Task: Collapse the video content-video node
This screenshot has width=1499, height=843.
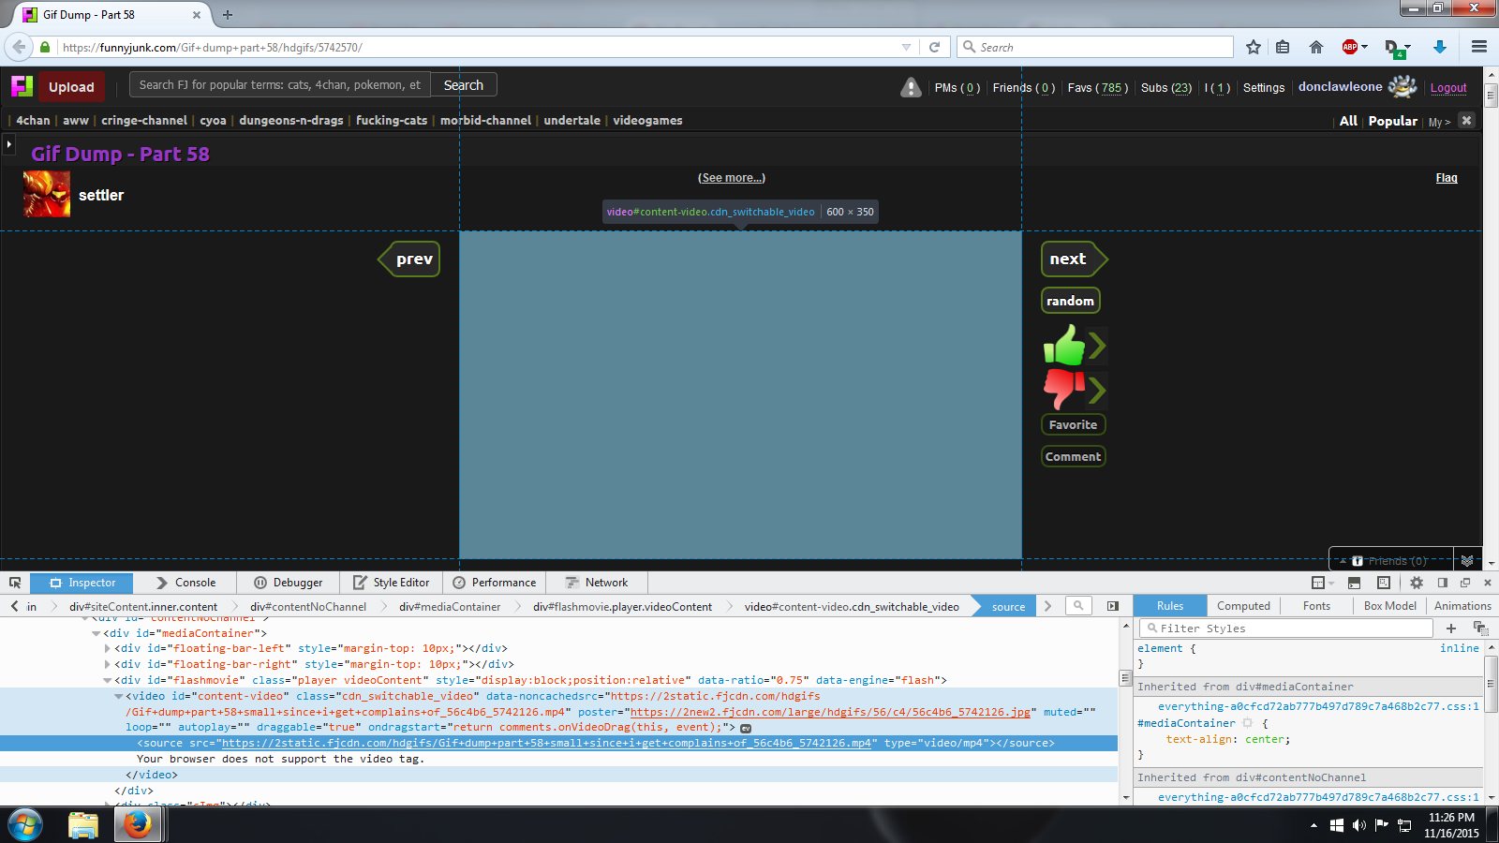Action: (119, 696)
